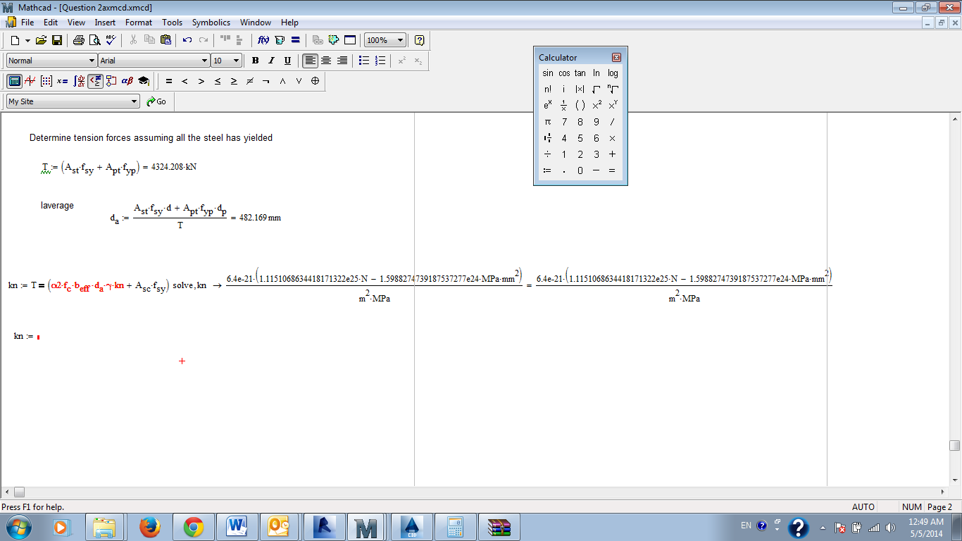Viewport: 962px width, 541px height.
Task: Open the Symbolics menu
Action: [x=211, y=23]
